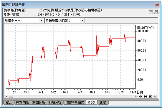Viewport: 162px width, 109px height.
Task: Switch to the 期間分析 tab
Action: tap(39, 103)
